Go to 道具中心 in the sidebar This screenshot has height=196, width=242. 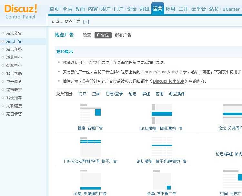coord(14,57)
